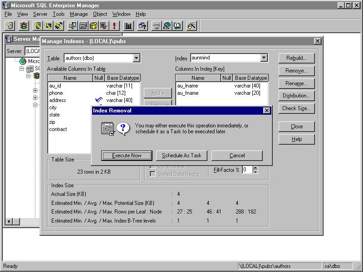Open the Index dropdown showing aunmind
Viewport: 363px width, 272px height.
tap(264, 58)
